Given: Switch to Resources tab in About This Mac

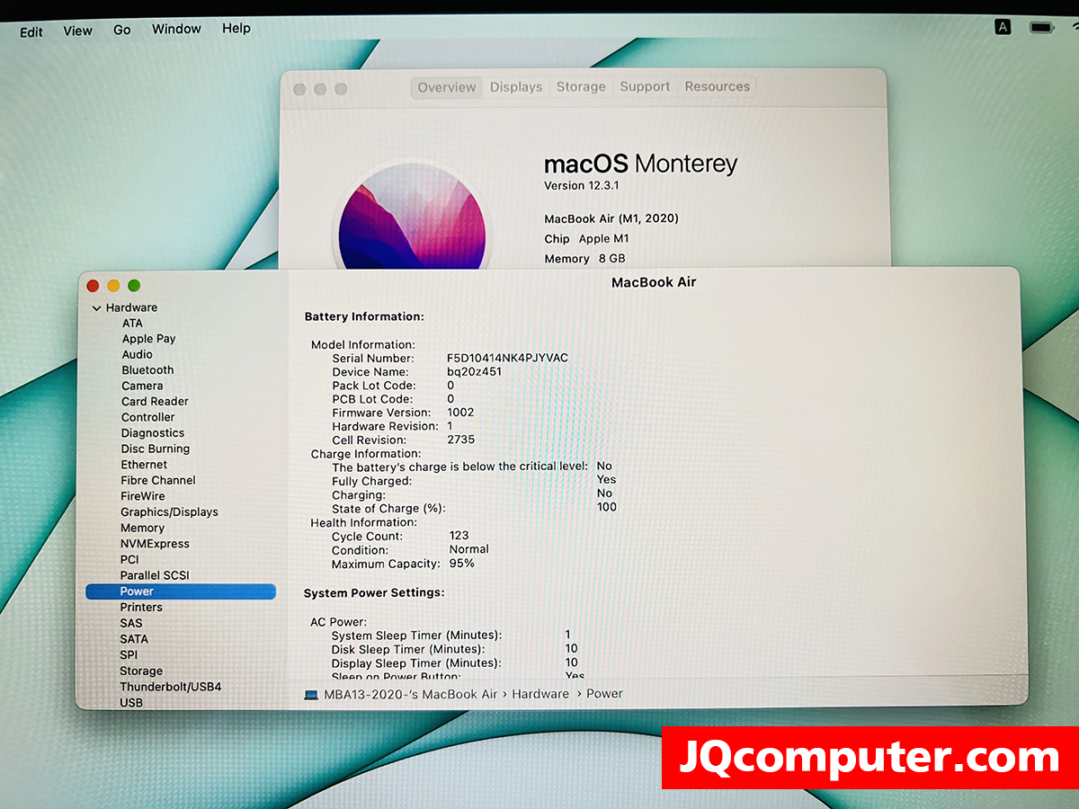Looking at the screenshot, I should coord(717,86).
